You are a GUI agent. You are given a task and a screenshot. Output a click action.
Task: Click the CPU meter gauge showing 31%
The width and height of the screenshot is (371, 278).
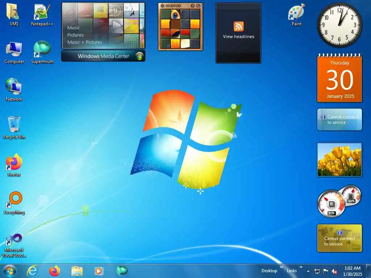331,204
